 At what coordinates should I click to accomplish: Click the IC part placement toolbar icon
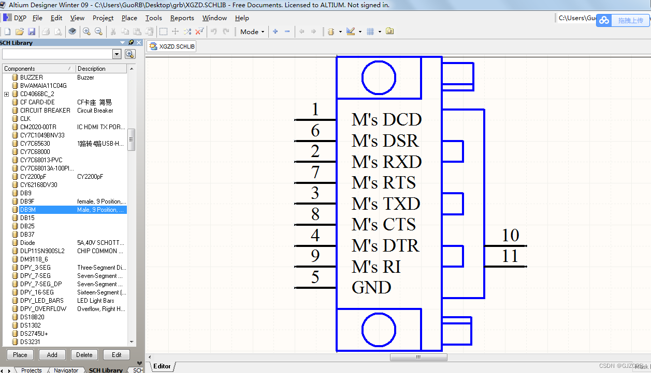click(x=331, y=32)
